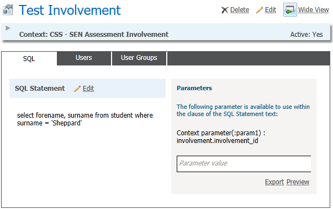Viewport: 333px width, 209px height.
Task: Click the pencil icon beside top Edit
Action: pos(260,10)
